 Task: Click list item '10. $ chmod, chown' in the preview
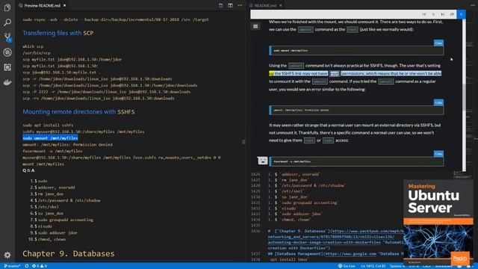click(47, 239)
